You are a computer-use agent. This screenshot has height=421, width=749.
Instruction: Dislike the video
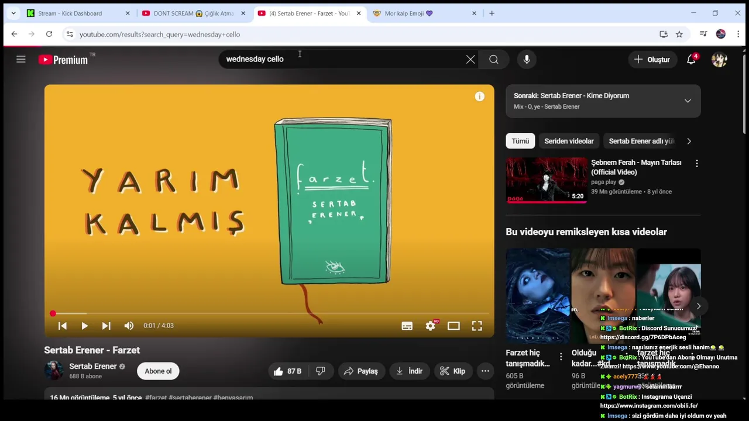[x=320, y=371]
